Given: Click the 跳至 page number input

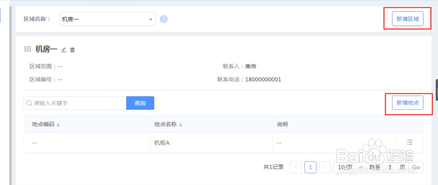Looking at the screenshot, I should pos(390,167).
